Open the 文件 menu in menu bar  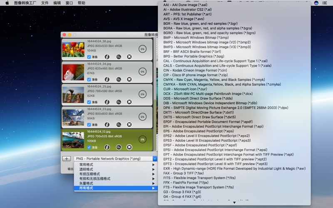[45, 3]
